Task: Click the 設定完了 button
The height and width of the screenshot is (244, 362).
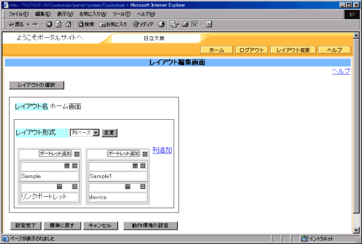Action: (x=26, y=225)
